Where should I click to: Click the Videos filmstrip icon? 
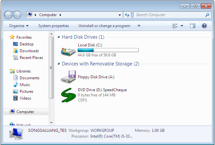(16, 98)
